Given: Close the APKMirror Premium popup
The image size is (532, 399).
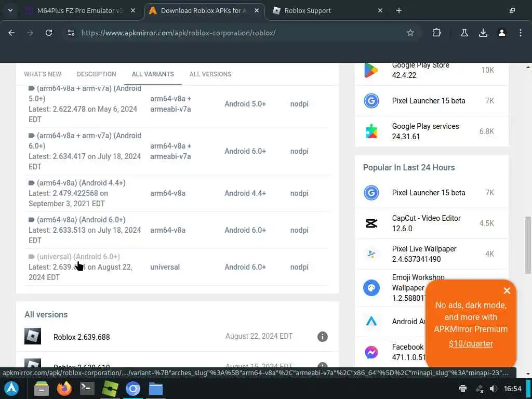Looking at the screenshot, I should 507,291.
